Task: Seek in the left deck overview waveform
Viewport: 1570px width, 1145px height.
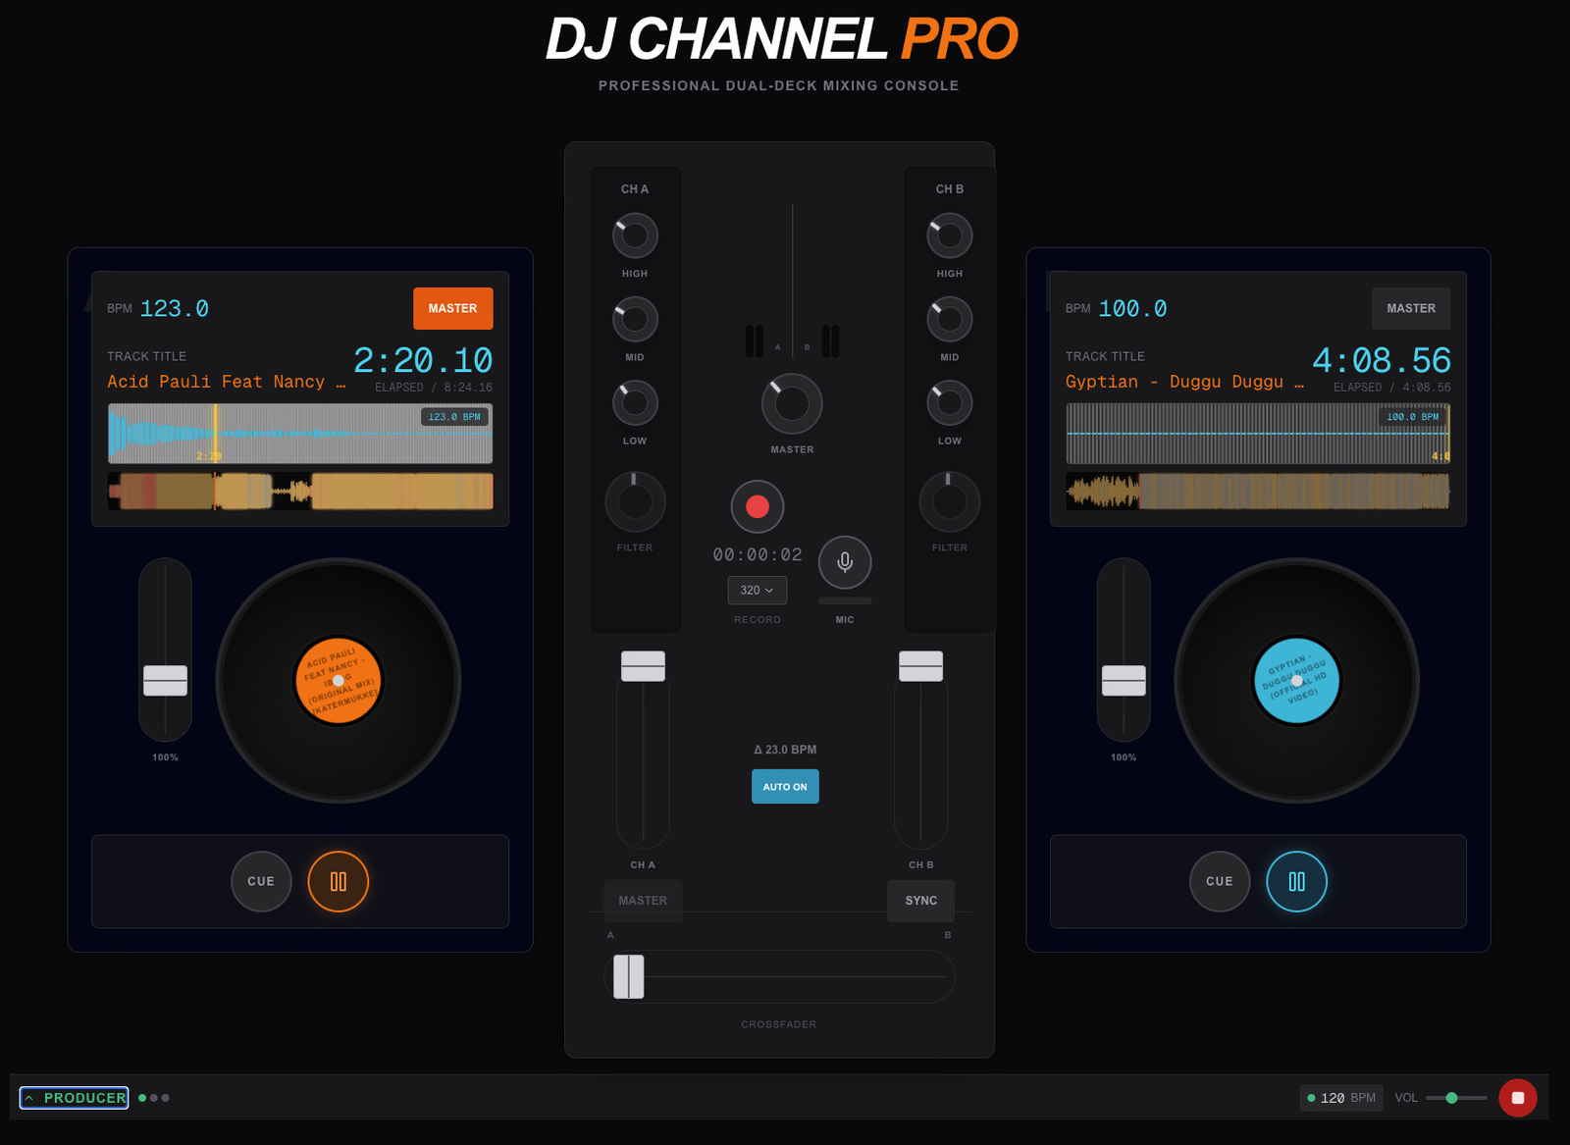Action: (300, 491)
